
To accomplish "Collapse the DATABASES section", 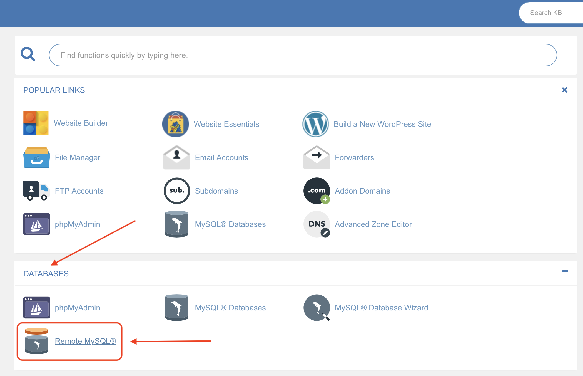I will coord(565,271).
